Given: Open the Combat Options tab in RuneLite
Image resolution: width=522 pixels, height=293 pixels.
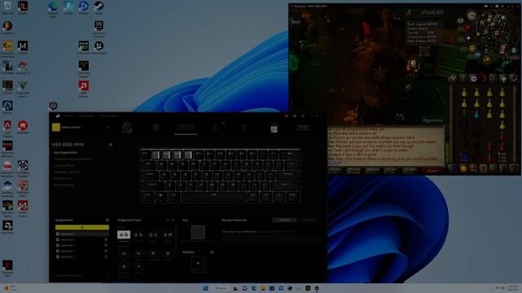Looking at the screenshot, I should (x=453, y=79).
